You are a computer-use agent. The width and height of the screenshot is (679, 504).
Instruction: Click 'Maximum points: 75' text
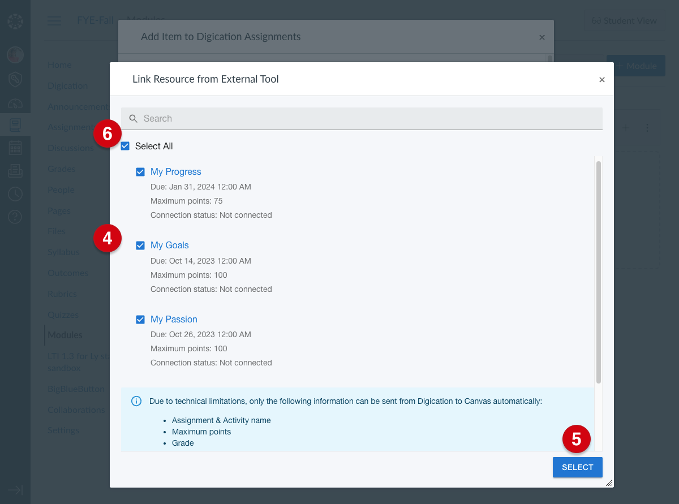click(187, 201)
